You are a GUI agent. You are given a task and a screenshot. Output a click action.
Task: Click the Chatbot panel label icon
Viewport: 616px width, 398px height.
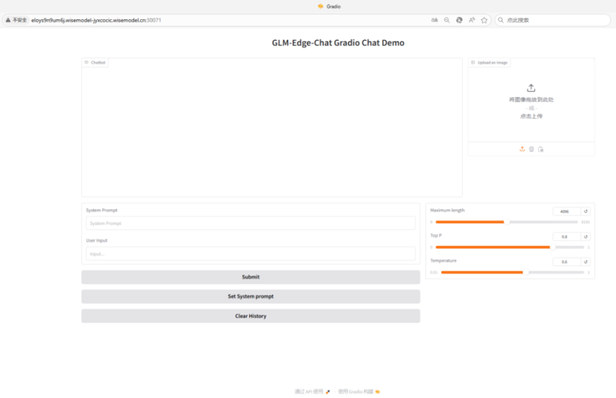pyautogui.click(x=87, y=62)
